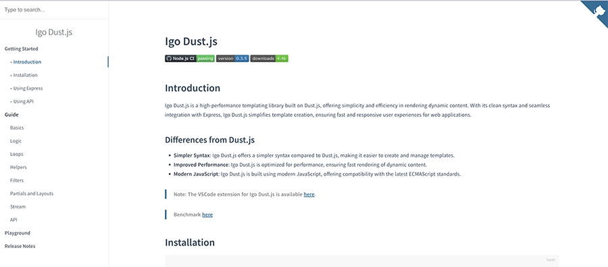
Task: Open the Playground page
Action: click(x=18, y=233)
